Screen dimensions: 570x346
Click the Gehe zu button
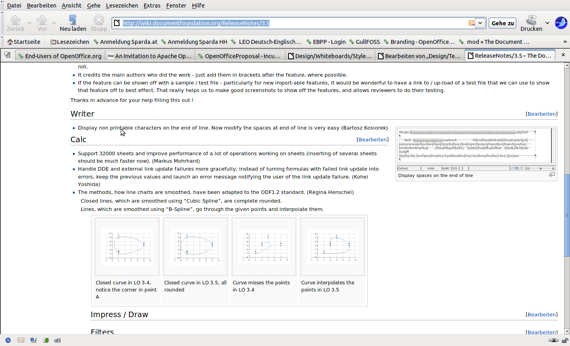click(x=503, y=23)
